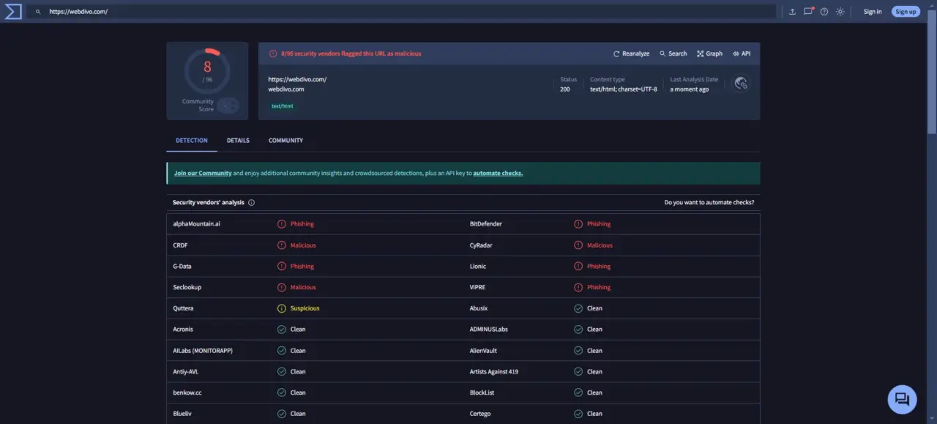937x424 pixels.
Task: Click the text/html tag chip
Action: click(x=282, y=105)
